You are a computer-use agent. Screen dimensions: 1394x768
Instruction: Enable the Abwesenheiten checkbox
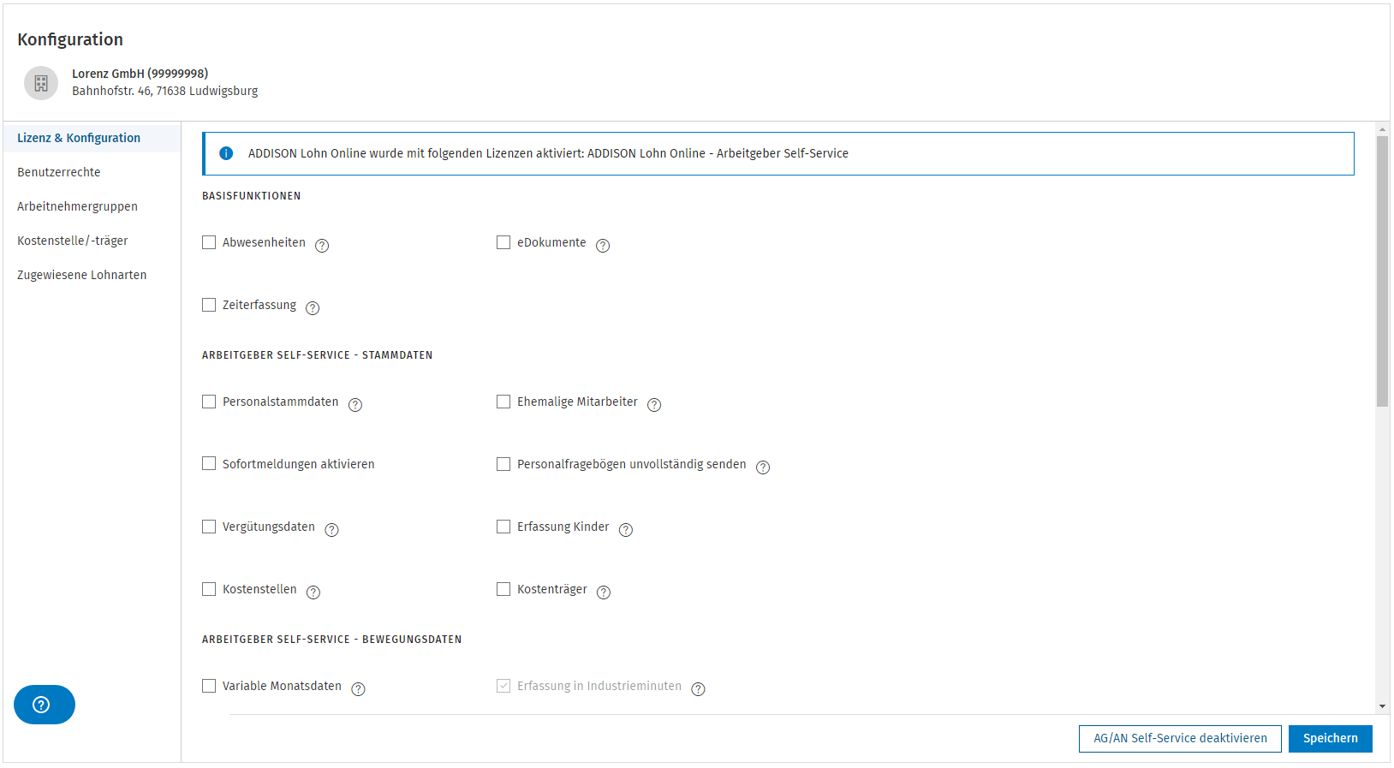pyautogui.click(x=209, y=242)
